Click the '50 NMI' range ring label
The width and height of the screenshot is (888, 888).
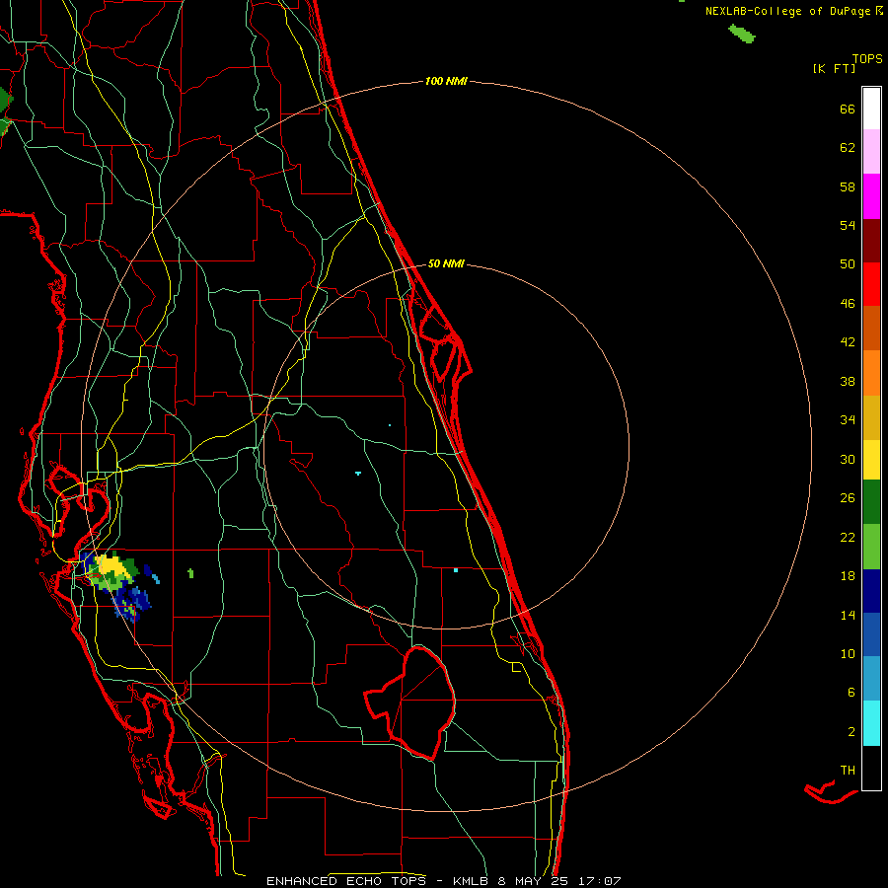pos(446,263)
